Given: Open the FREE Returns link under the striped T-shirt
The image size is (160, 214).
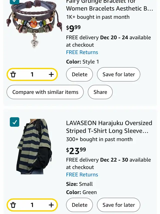Looking at the screenshot, I should pos(82,174).
